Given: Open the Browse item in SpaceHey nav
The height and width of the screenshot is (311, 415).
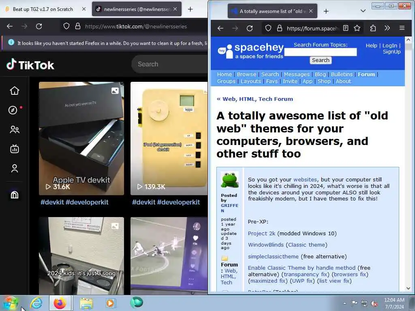Looking at the screenshot, I should click(x=246, y=75).
